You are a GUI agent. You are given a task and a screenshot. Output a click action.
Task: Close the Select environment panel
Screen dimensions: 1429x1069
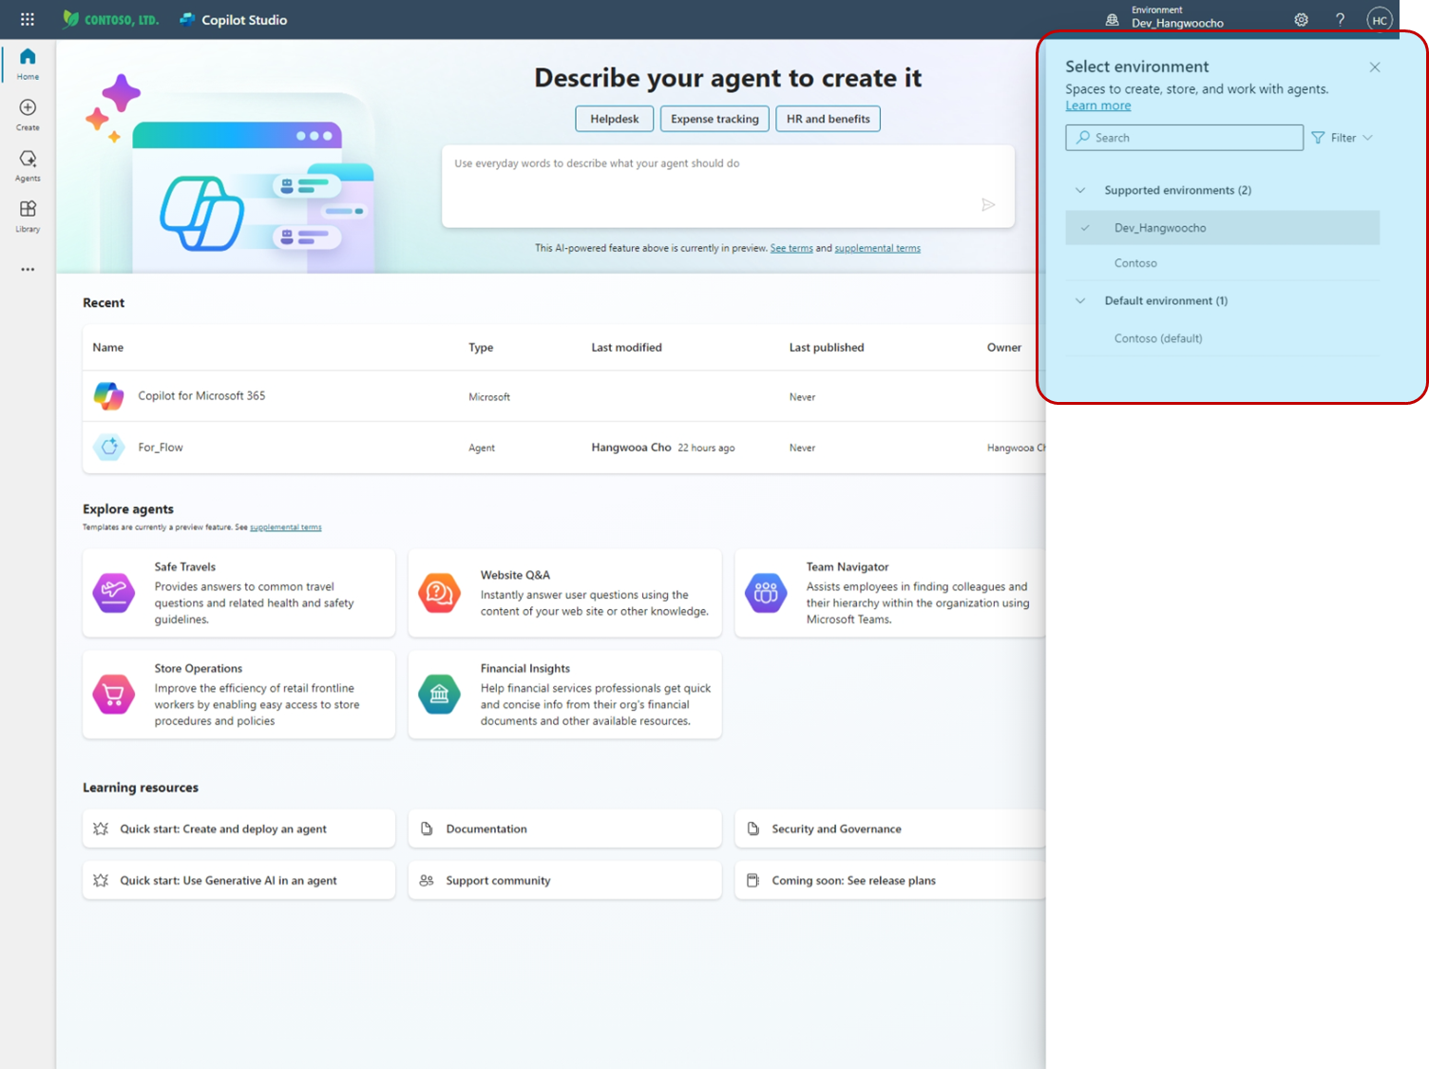[1374, 67]
